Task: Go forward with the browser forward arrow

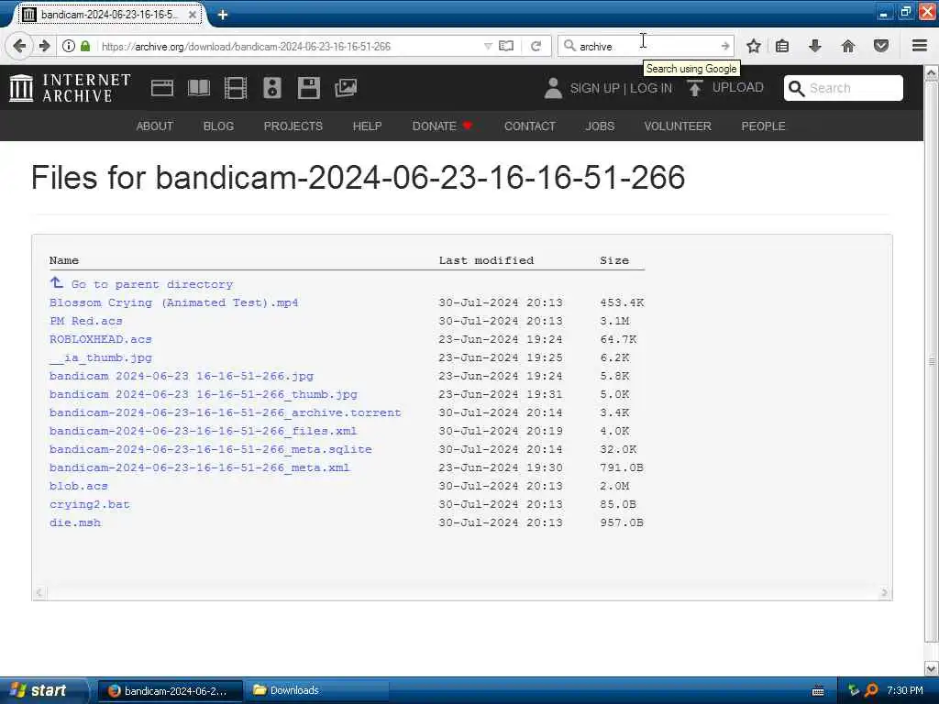Action: (44, 46)
